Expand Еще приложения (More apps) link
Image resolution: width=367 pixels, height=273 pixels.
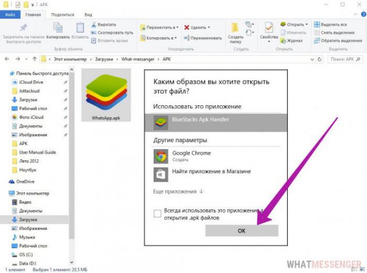point(178,191)
